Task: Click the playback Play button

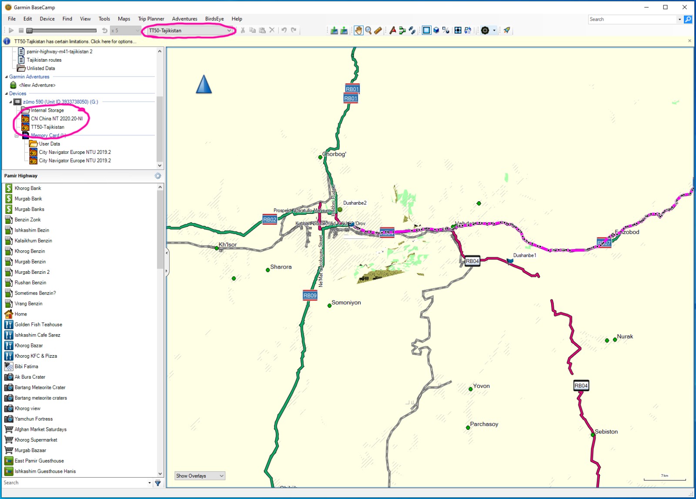Action: (11, 30)
